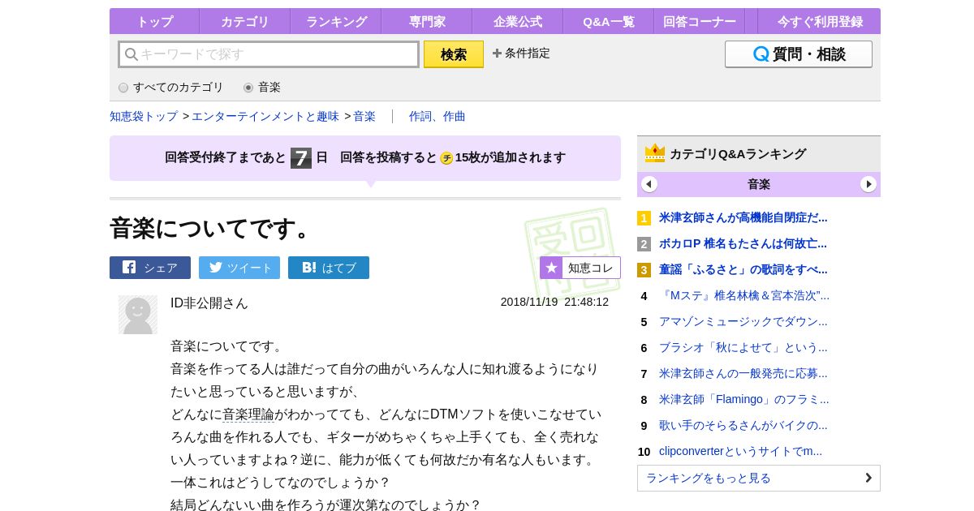Select the 音楽 category radio button
974x511 pixels.
(248, 88)
